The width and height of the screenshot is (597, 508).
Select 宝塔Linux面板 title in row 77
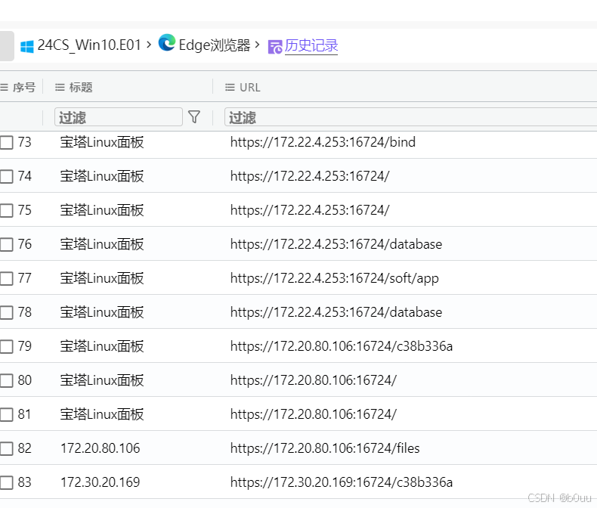(102, 278)
